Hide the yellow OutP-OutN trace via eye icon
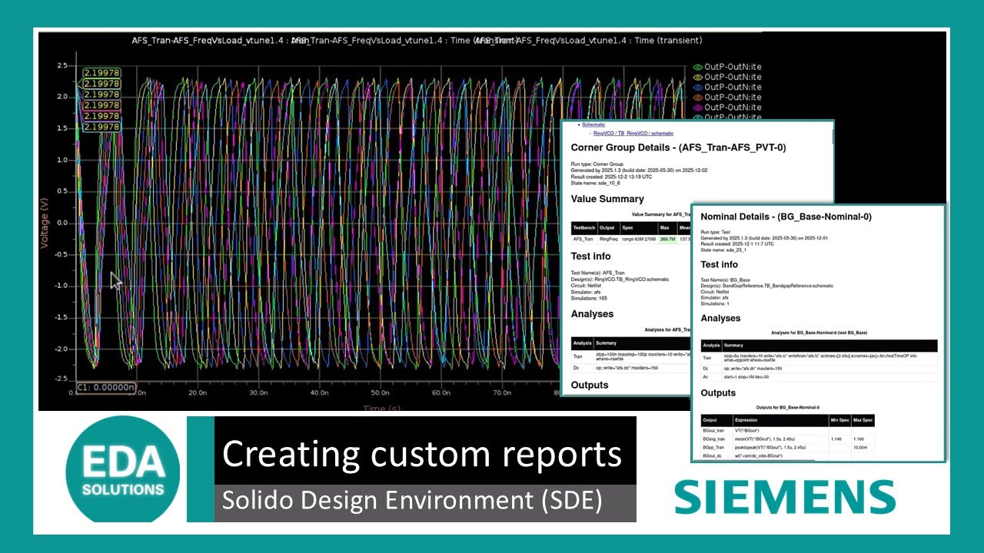 pos(698,77)
